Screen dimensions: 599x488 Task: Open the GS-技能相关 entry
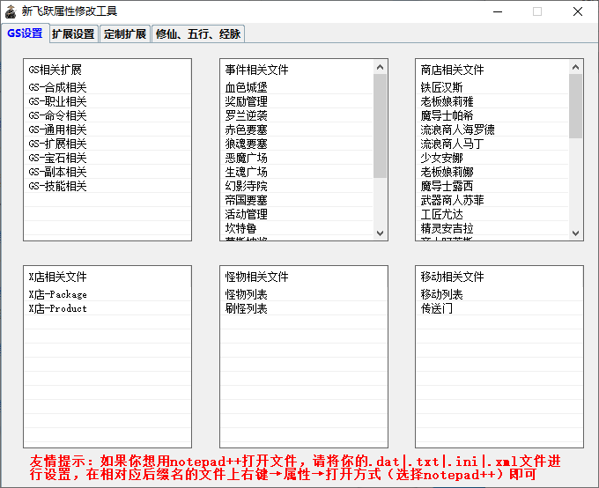click(x=58, y=186)
